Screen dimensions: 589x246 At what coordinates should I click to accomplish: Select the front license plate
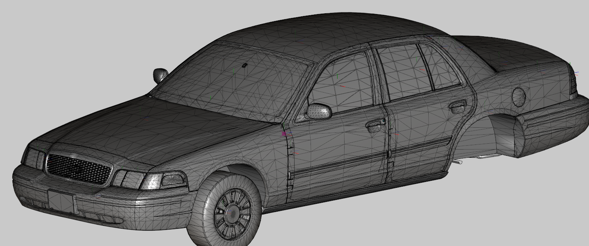tap(61, 202)
